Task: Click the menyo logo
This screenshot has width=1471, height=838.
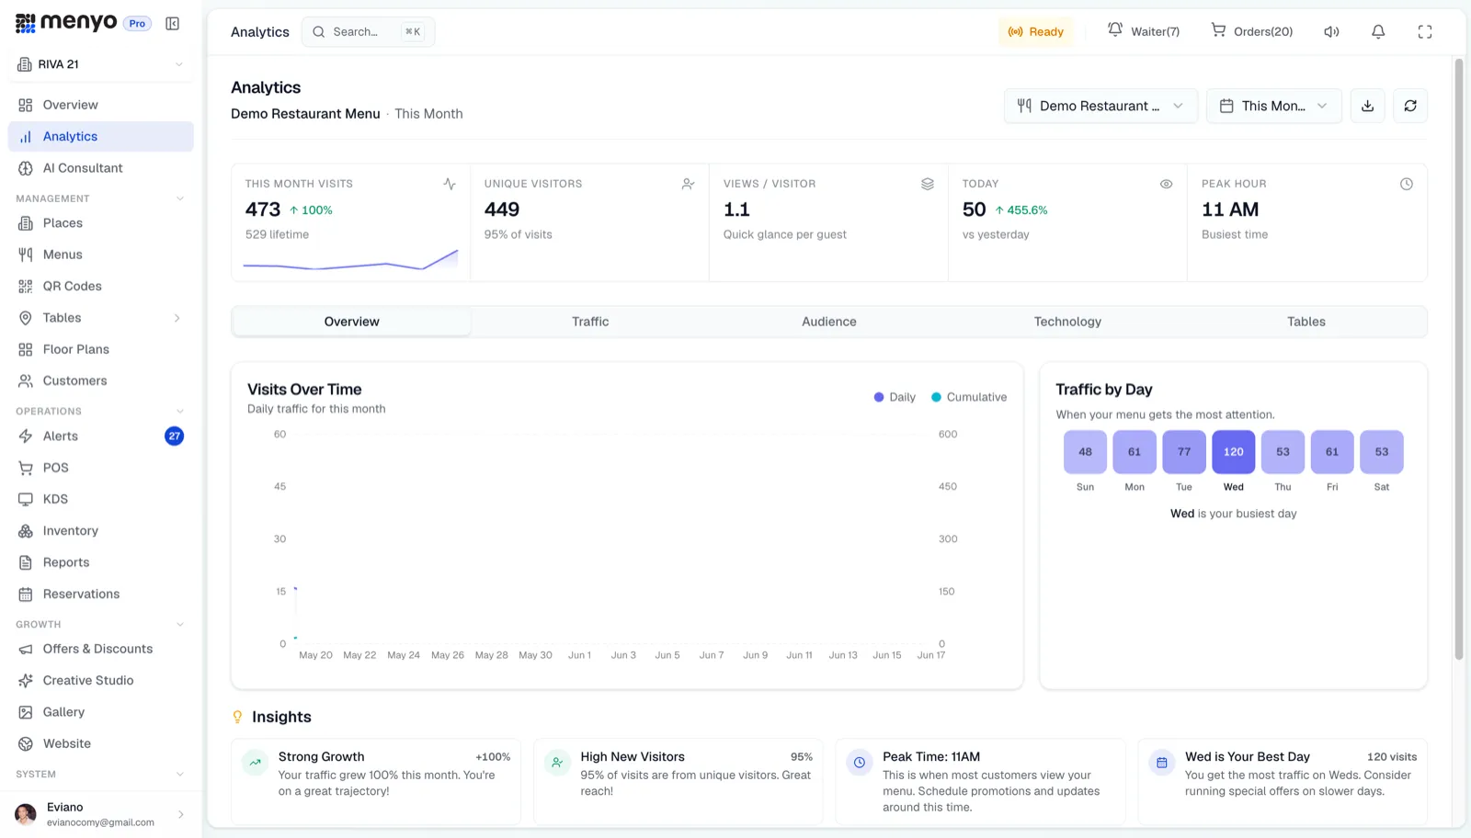Action: 66,23
